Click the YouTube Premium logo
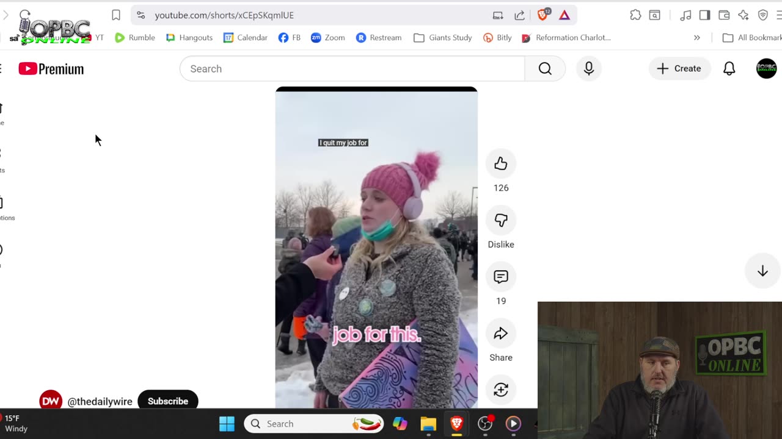The image size is (782, 439). pyautogui.click(x=51, y=69)
